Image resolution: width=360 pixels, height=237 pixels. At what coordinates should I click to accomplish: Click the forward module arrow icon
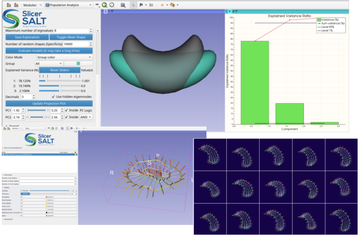pyautogui.click(x=111, y=4)
